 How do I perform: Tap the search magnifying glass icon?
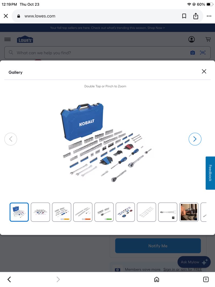click(11, 53)
